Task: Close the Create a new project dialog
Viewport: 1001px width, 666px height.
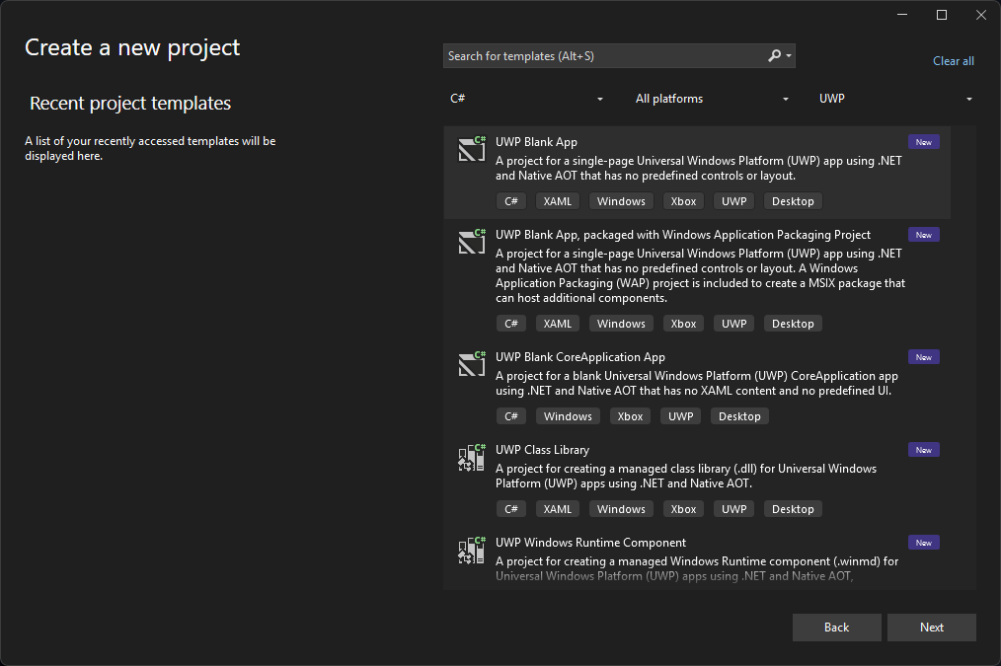Action: click(x=981, y=15)
